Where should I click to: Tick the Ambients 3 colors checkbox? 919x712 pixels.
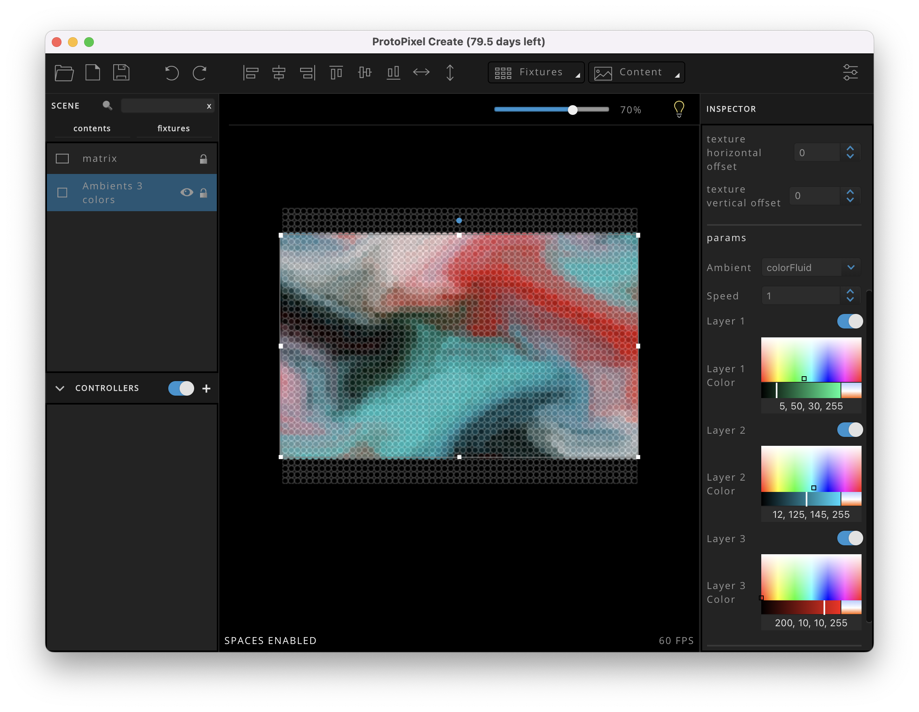[62, 193]
